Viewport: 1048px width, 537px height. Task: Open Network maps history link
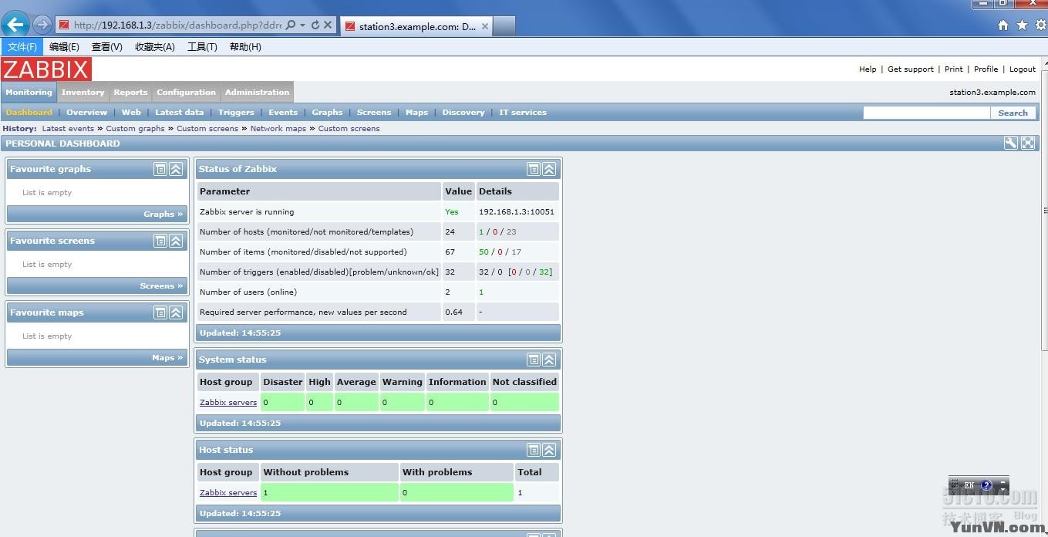pyautogui.click(x=278, y=129)
